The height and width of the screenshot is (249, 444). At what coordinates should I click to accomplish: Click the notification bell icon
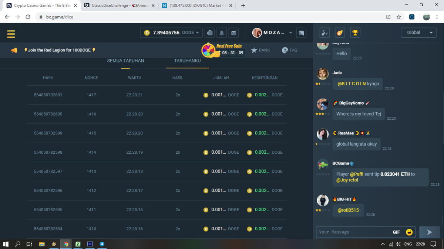(222, 33)
